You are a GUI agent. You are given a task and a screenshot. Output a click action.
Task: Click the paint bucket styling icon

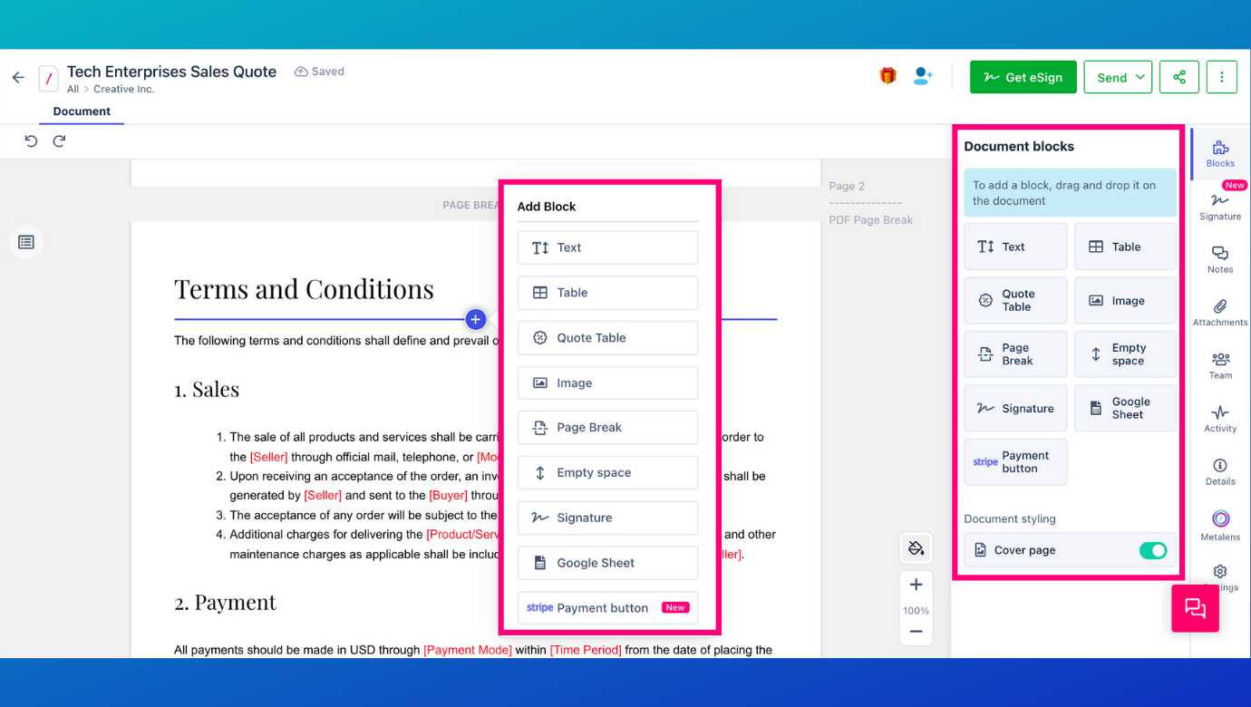click(x=916, y=547)
